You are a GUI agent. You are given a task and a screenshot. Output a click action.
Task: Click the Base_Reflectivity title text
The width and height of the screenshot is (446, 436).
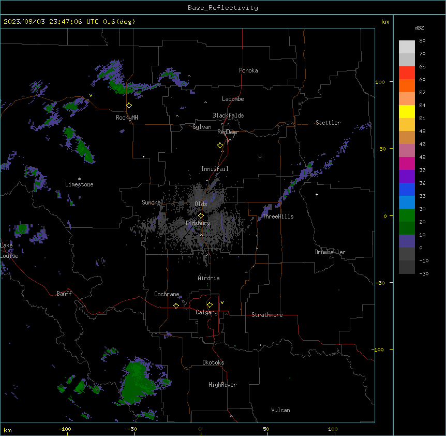pyautogui.click(x=223, y=8)
